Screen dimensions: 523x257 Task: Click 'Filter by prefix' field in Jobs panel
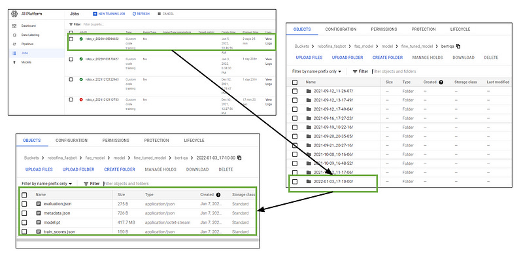(93, 24)
